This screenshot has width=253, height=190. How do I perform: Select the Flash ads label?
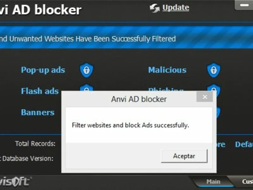[40, 91]
